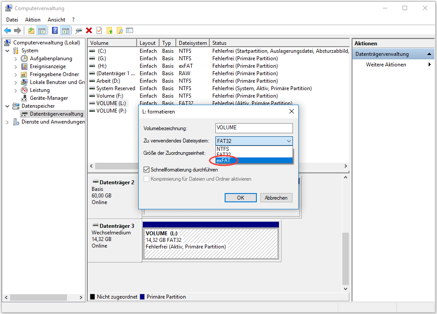Click the checklist settings toolbar icon
This screenshot has width=437, height=314.
pyautogui.click(x=130, y=31)
